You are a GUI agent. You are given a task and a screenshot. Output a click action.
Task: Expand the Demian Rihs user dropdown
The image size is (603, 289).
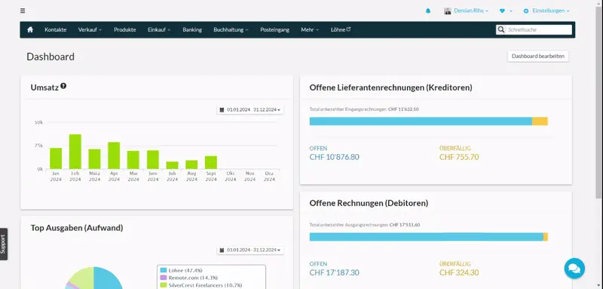point(470,11)
